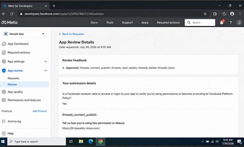Select Requests under App review
This screenshot has width=244, height=147.
coord(13,78)
